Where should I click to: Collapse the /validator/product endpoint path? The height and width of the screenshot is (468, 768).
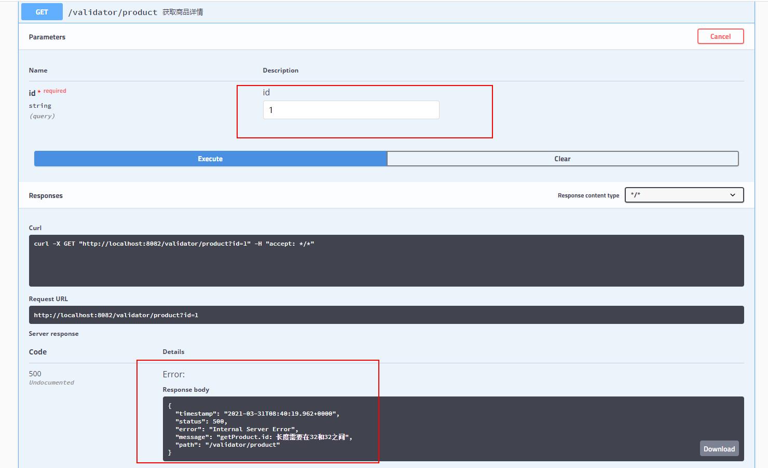(x=113, y=12)
